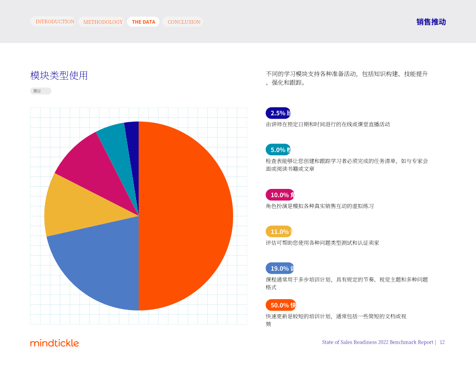Click the intro paragraph 不同的学习模块支持
The height and width of the screenshot is (368, 476).
coord(347,78)
